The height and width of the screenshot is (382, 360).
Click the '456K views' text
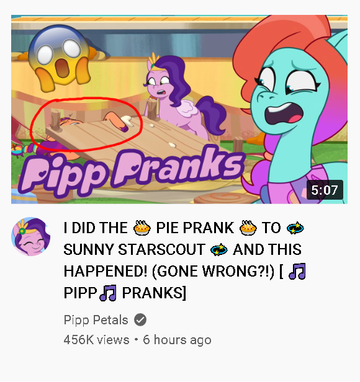[96, 340]
